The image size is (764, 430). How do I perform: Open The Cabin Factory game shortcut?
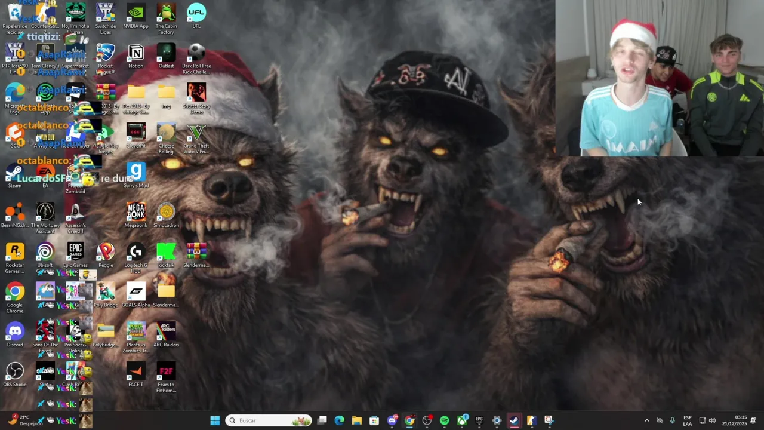[166, 18]
